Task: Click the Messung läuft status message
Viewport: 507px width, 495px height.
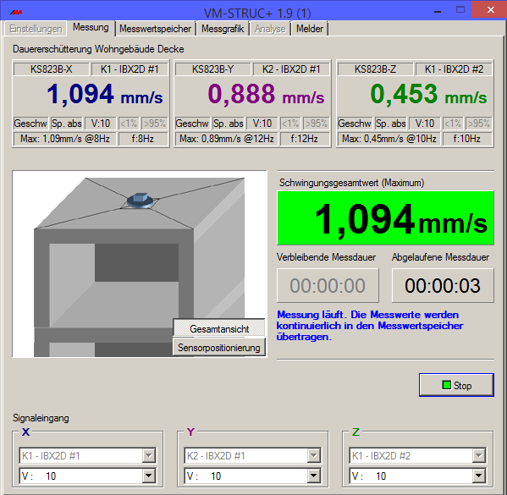Action: click(370, 326)
